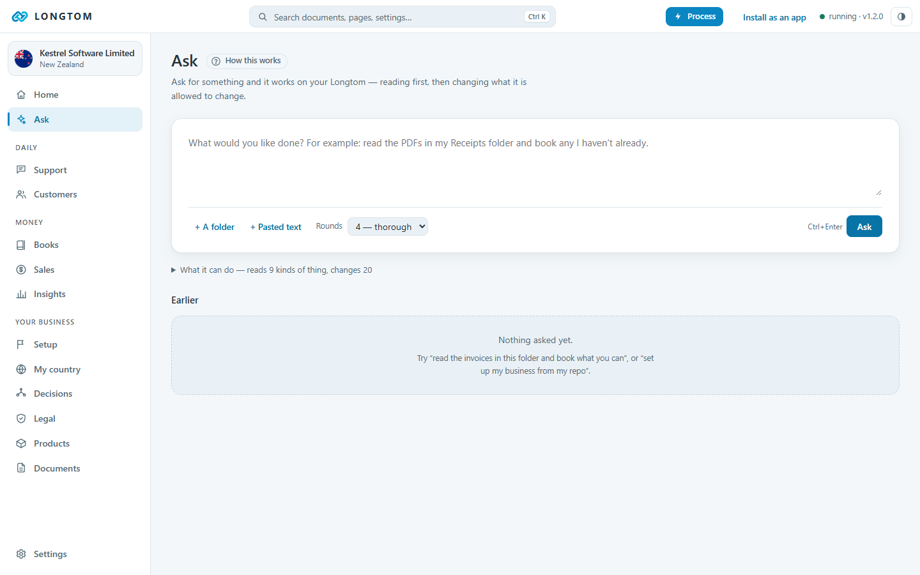Click the Documents file icon

[21, 468]
